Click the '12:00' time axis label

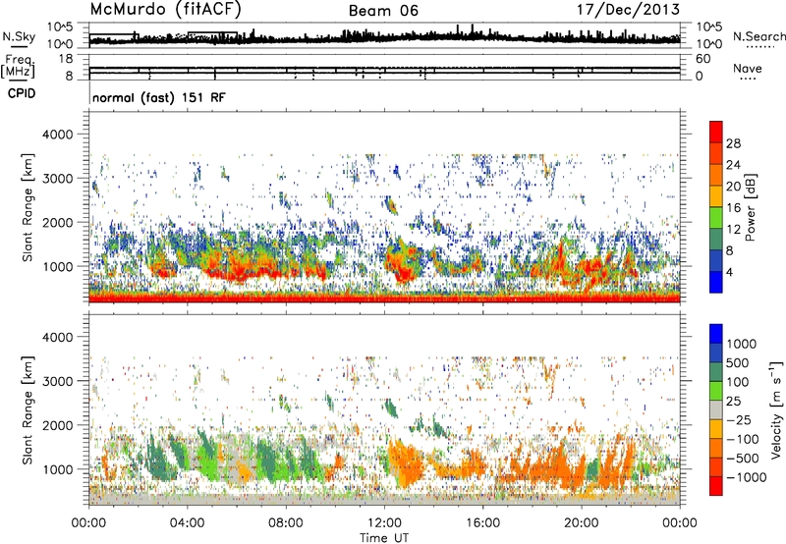(384, 523)
